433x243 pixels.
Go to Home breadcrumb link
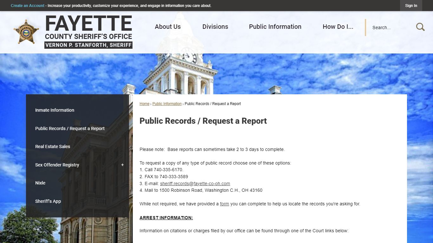point(144,104)
